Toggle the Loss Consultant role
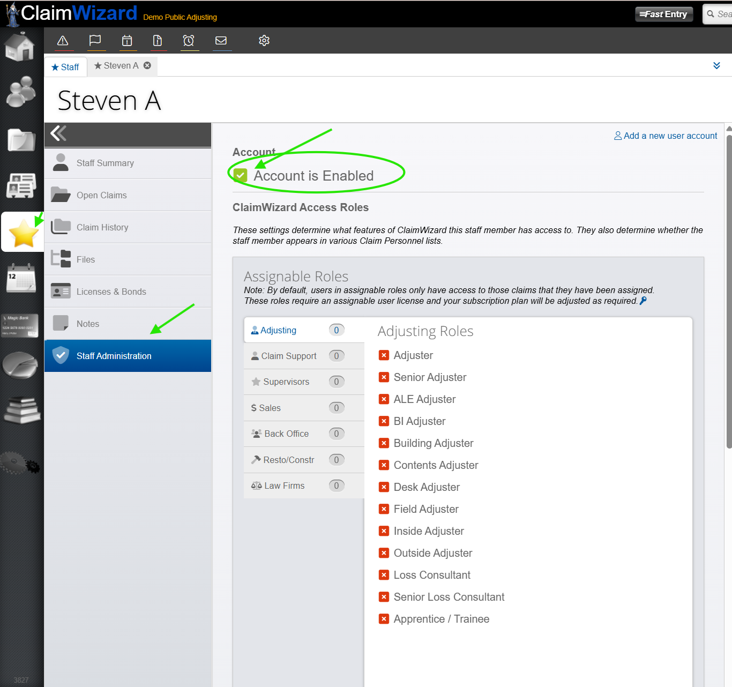Image resolution: width=732 pixels, height=687 pixels. tap(384, 575)
